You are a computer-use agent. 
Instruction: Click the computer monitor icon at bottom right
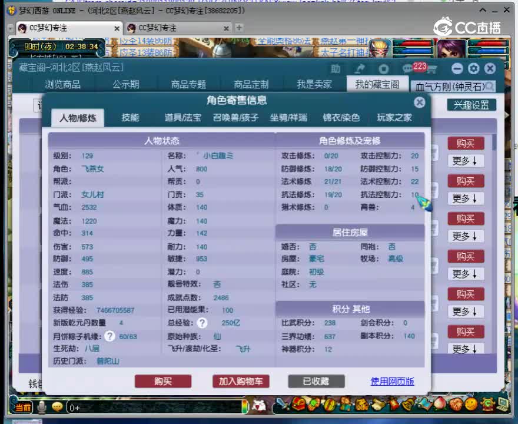(503, 404)
